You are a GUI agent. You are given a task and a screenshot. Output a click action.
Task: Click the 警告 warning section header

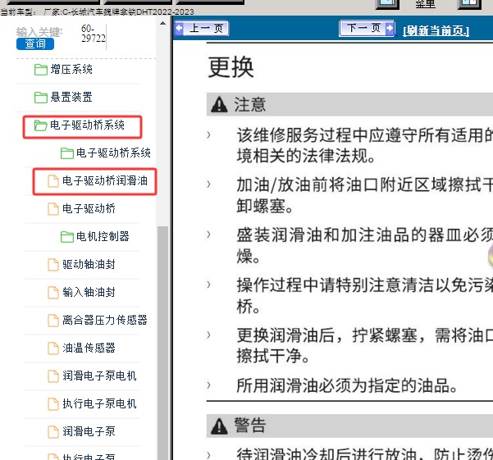349,426
